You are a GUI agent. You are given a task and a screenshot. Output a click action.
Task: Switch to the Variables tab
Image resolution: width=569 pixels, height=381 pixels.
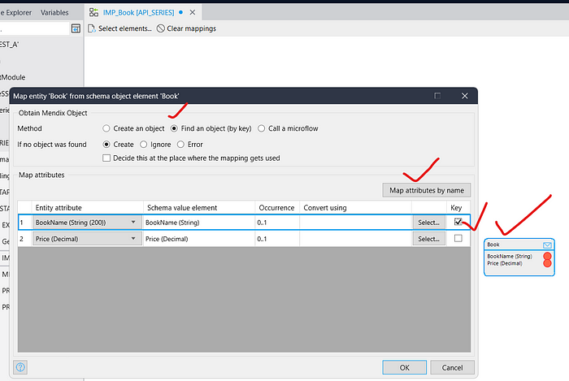point(54,12)
